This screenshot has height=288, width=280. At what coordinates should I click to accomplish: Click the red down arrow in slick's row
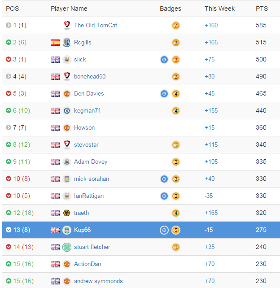(9, 59)
